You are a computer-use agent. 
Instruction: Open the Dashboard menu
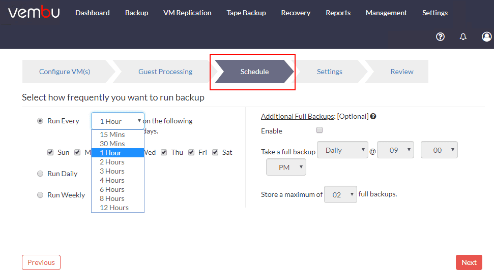click(92, 13)
